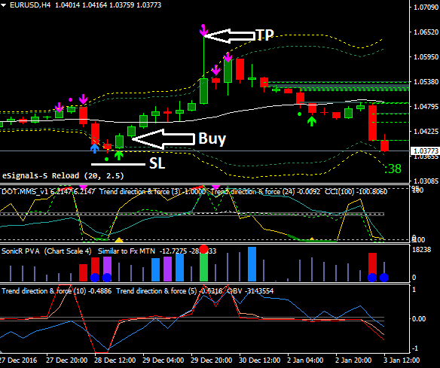Image resolution: width=440 pixels, height=368 pixels.
Task: Select the SonicR PVA (Chart Scale 4) label
Action: [x=47, y=251]
